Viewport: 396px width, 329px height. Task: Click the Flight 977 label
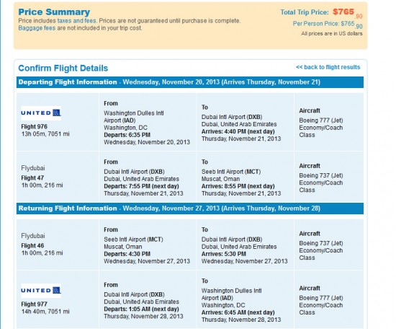34,304
